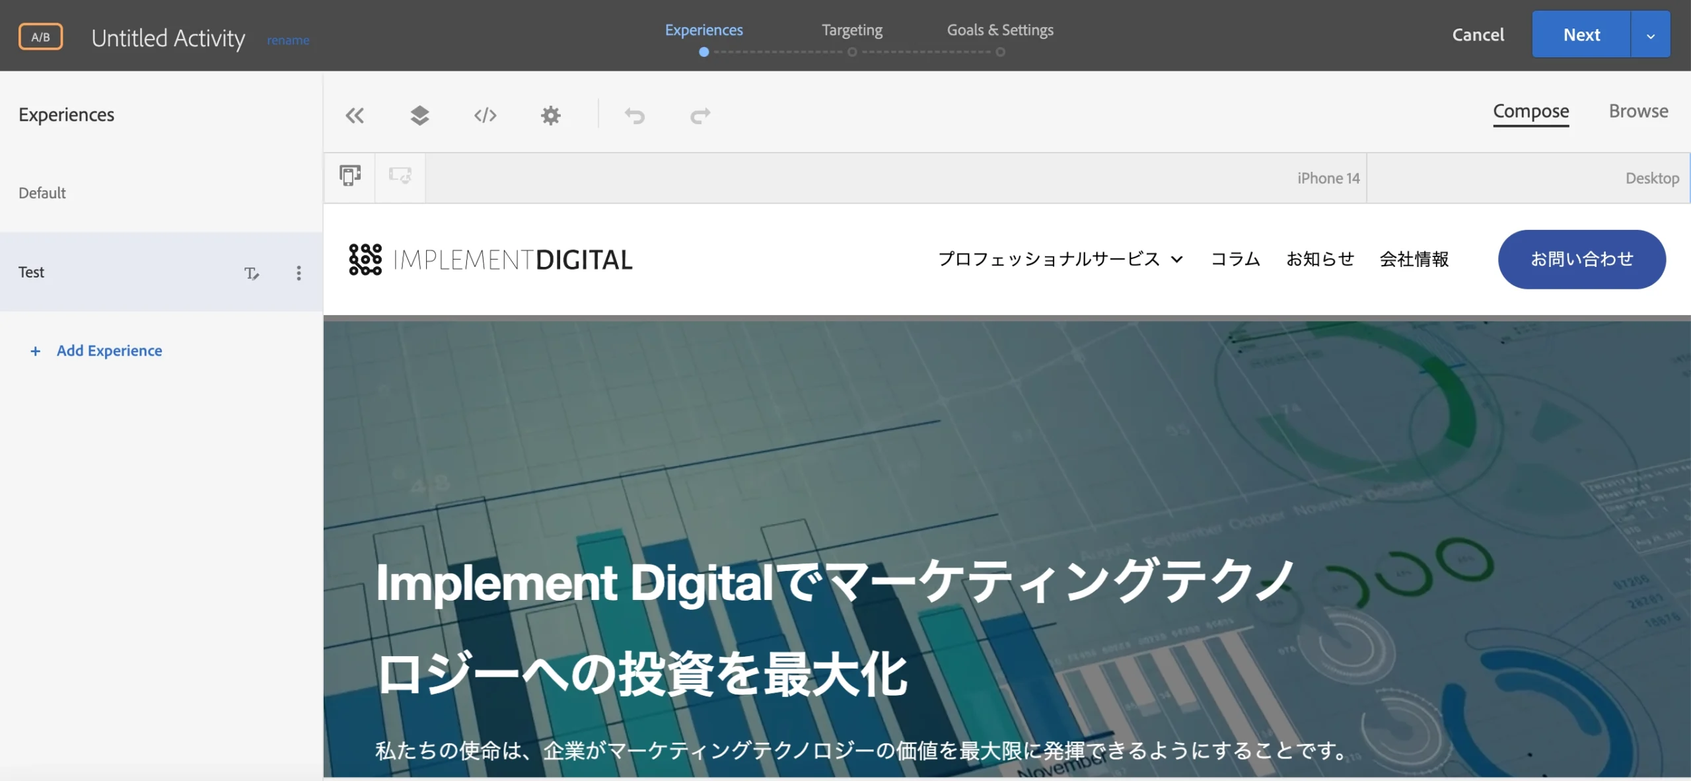Click the 私たちの使命は mission subtitle
1691x781 pixels.
(861, 751)
